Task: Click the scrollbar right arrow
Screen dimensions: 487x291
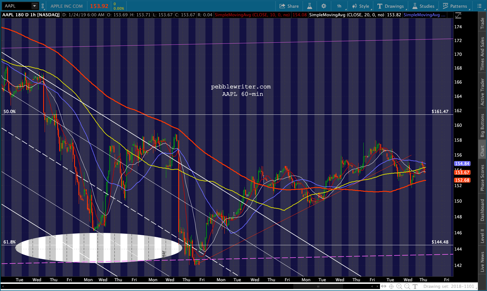Action: (378, 286)
